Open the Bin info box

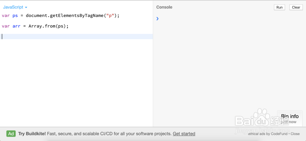(x=289, y=118)
